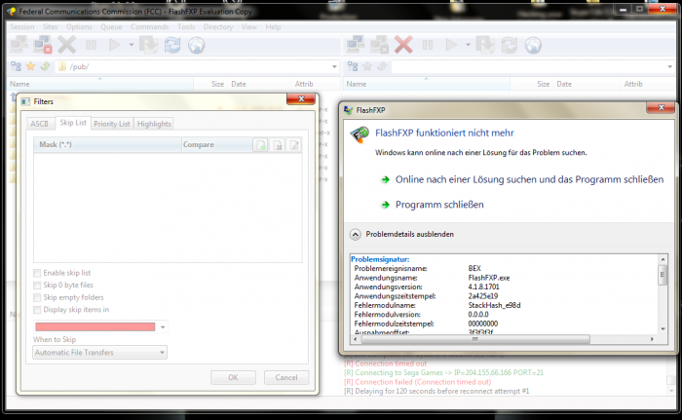The image size is (682, 420).
Task: Switch to the Priority List tab
Action: click(112, 124)
